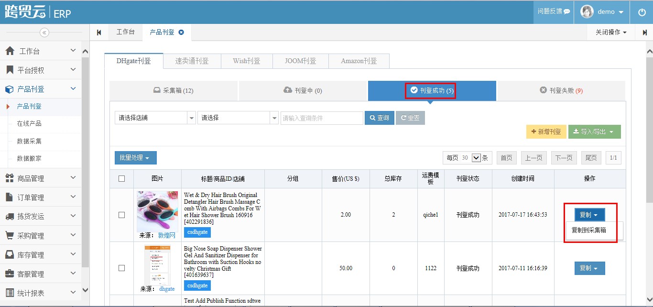653x307 pixels.
Task: Click the 刊登失败 x-circle icon
Action: pos(543,90)
